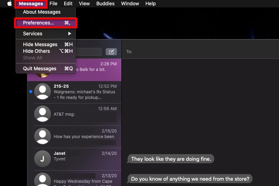Expand the Services submenu arrow
Screen dimensions: 279x186
click(70, 33)
